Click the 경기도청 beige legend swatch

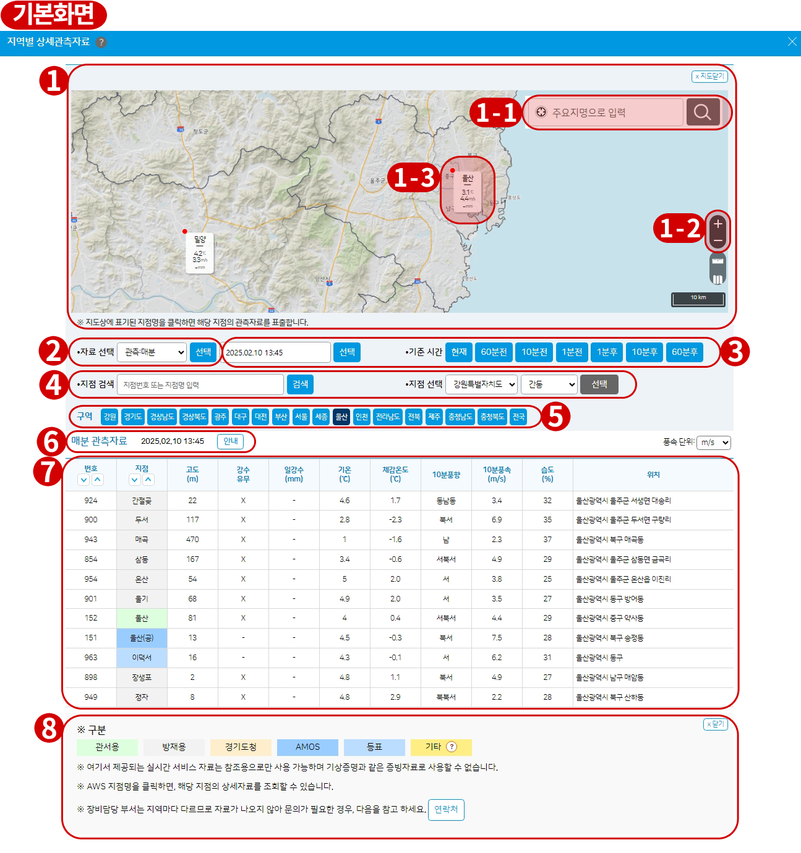(241, 747)
